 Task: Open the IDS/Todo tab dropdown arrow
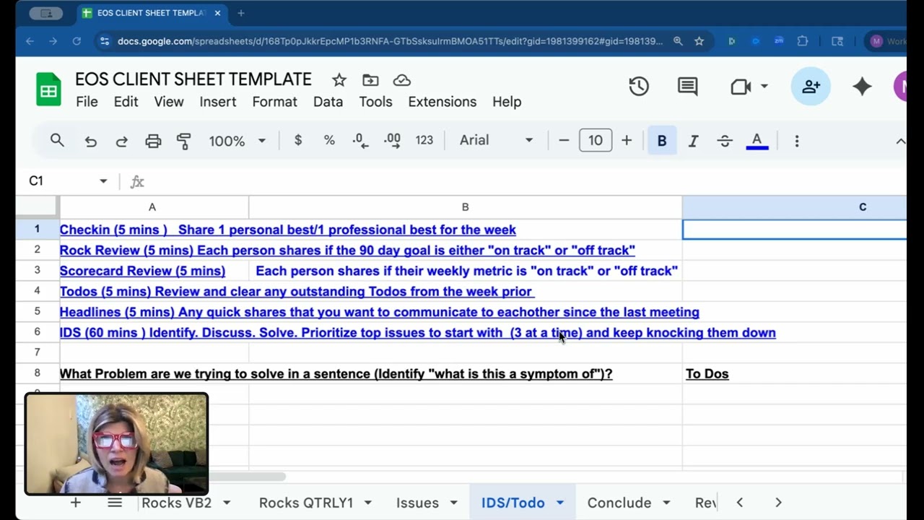[x=559, y=503]
